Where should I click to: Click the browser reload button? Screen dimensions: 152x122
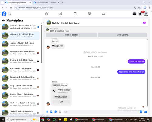(11, 8)
